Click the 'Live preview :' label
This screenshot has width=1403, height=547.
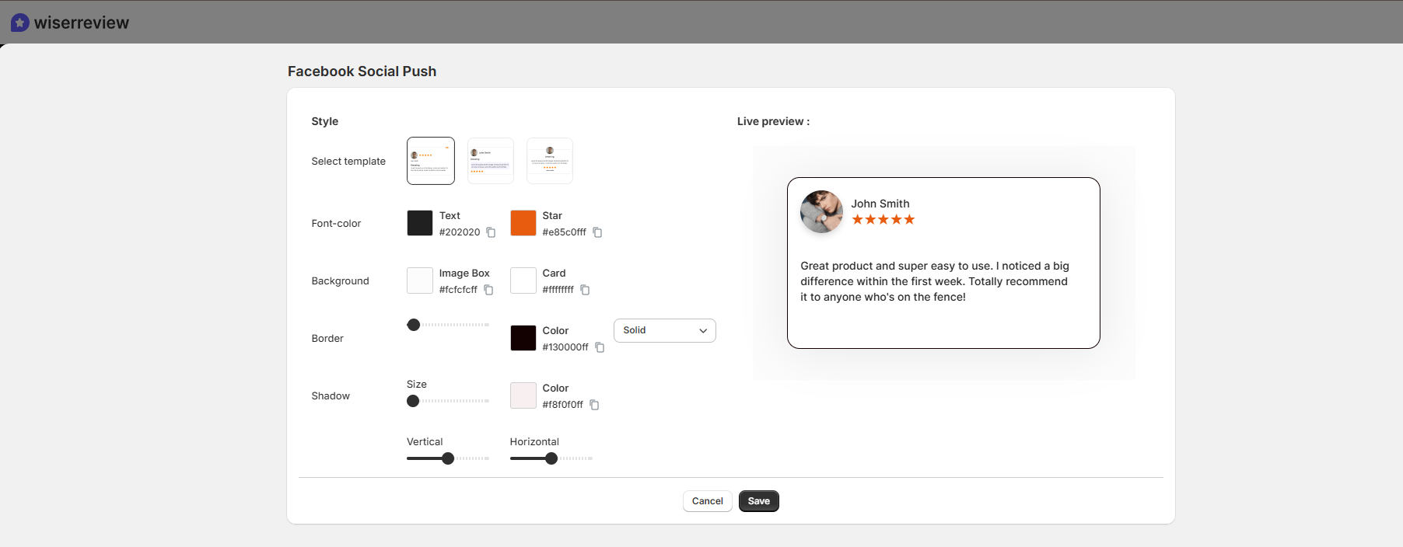(x=774, y=121)
